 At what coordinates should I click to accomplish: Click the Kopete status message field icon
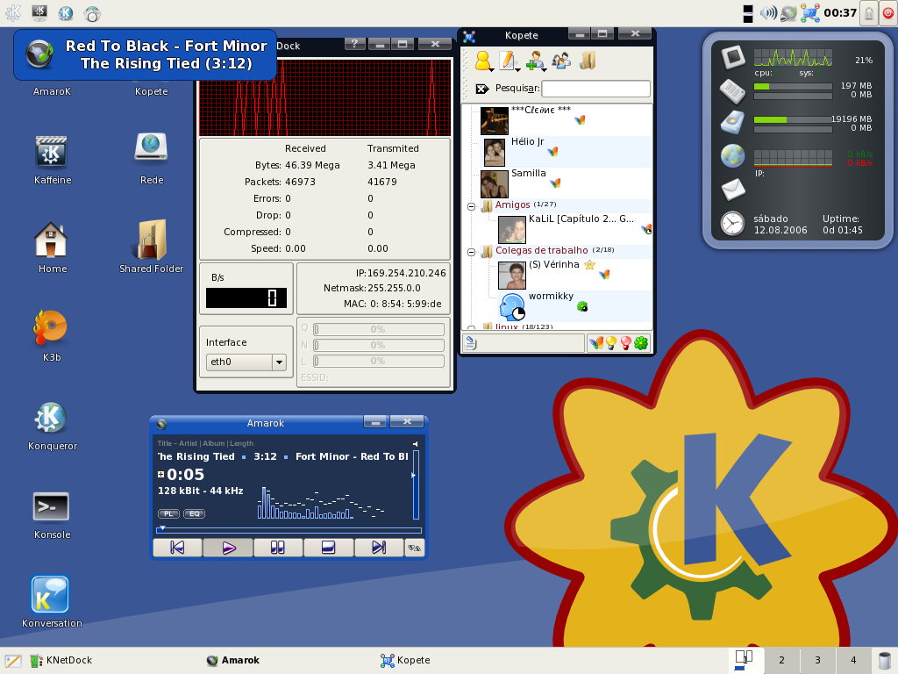point(471,343)
